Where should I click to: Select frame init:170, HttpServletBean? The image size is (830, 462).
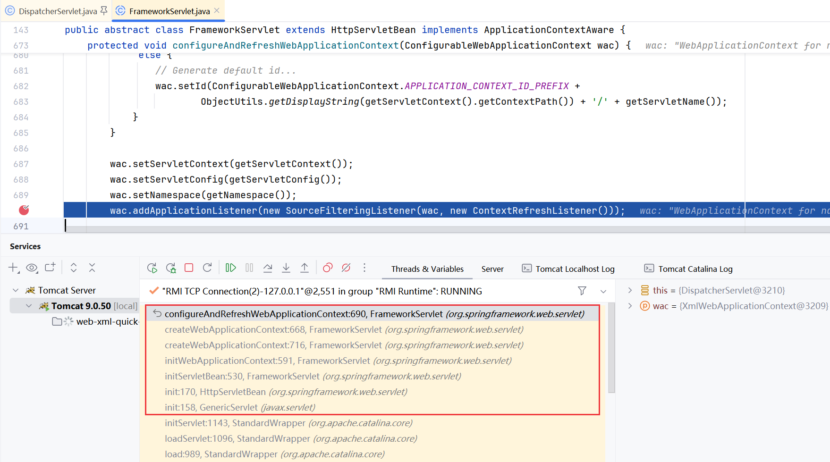[372, 392]
